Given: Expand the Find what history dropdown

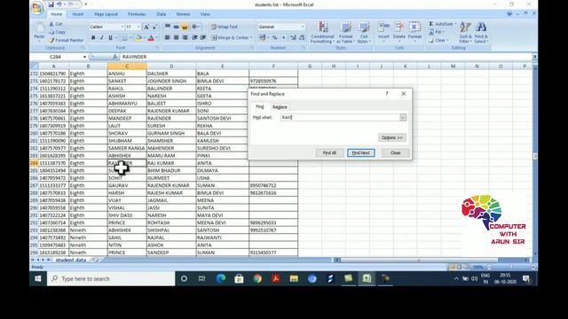Looking at the screenshot, I should (403, 118).
